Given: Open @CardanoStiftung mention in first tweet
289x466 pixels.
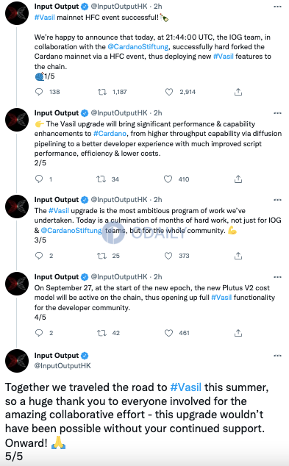Looking at the screenshot, I should 138,47.
